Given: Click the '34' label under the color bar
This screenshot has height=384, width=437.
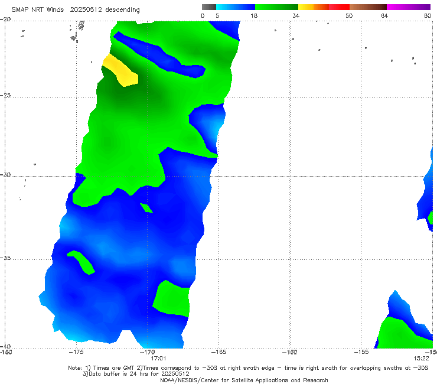Looking at the screenshot, I should click(x=296, y=15).
